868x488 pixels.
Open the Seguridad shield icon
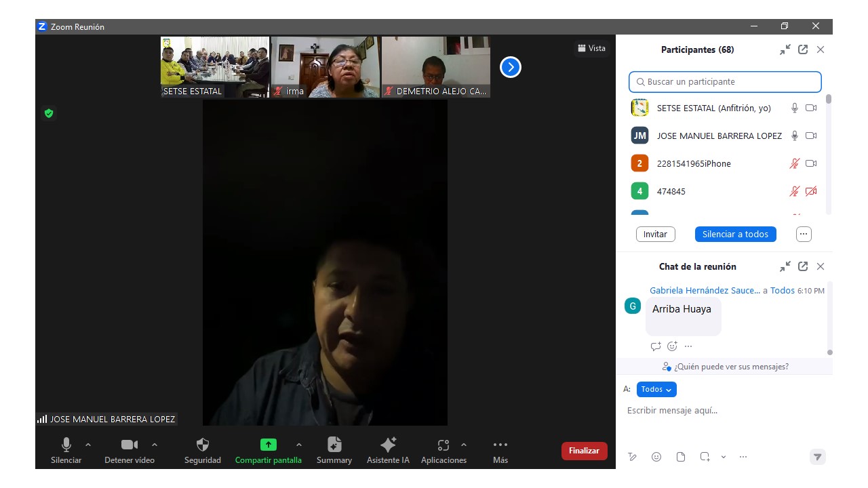click(202, 445)
